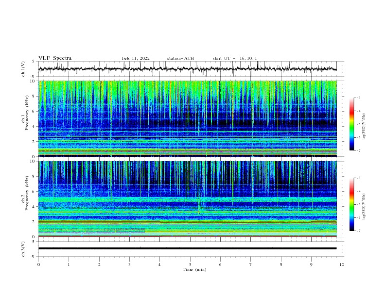Click the ch.2 PSD color scale bar

pyautogui.click(x=352, y=204)
